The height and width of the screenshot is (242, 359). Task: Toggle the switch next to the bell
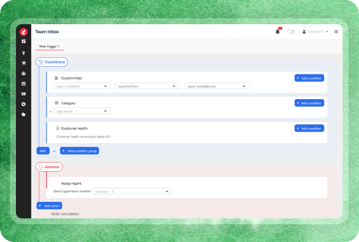291,31
